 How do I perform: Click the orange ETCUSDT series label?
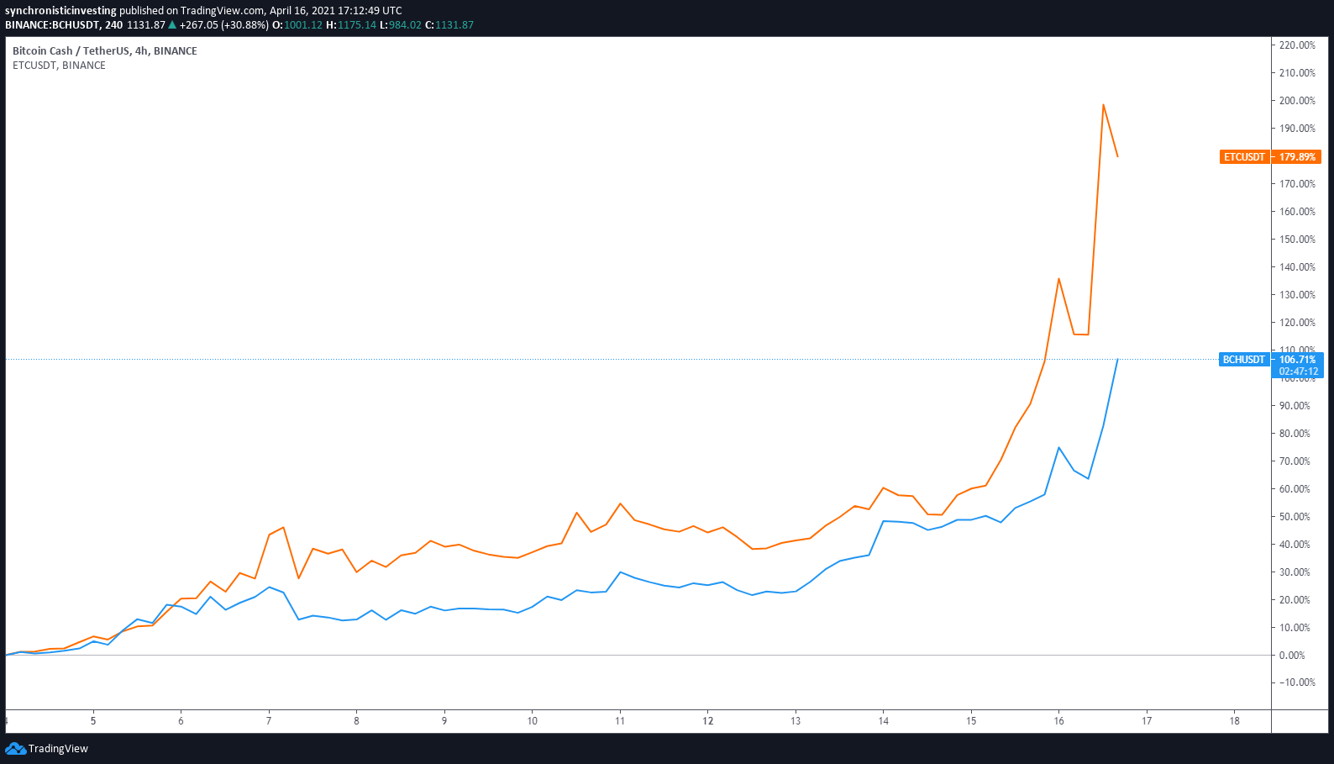(x=1244, y=157)
